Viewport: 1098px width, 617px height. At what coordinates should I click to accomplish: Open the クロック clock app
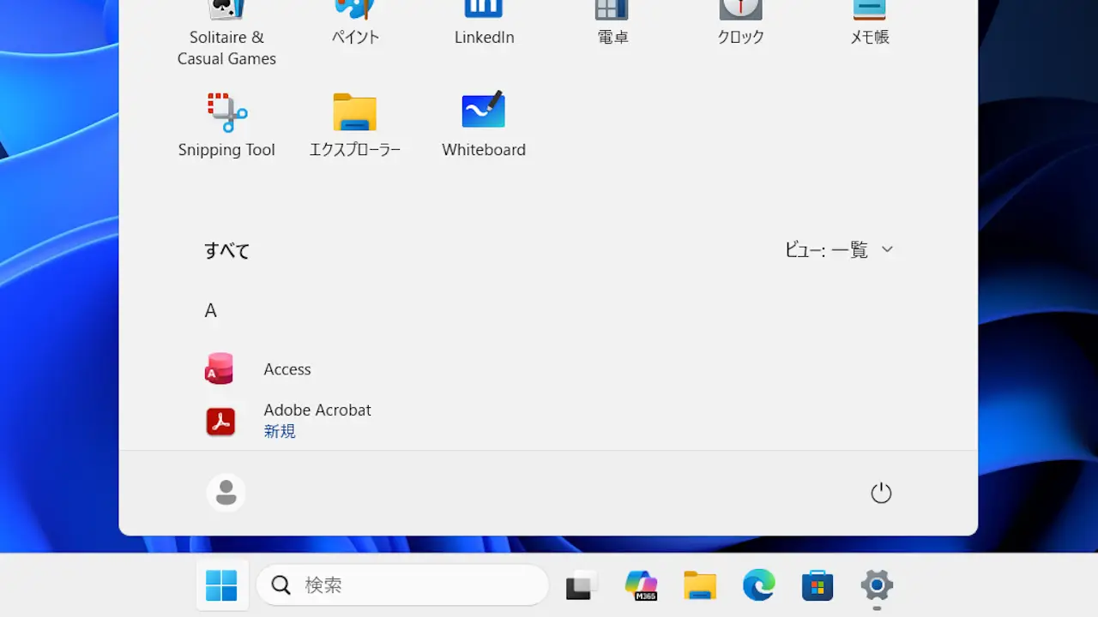741,24
